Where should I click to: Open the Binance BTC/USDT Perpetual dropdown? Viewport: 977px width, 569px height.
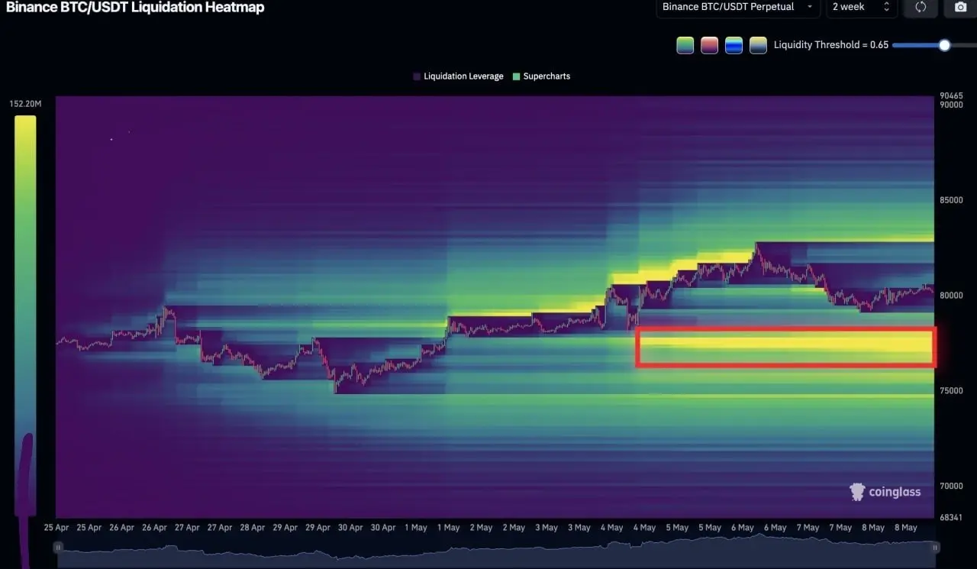coord(738,7)
